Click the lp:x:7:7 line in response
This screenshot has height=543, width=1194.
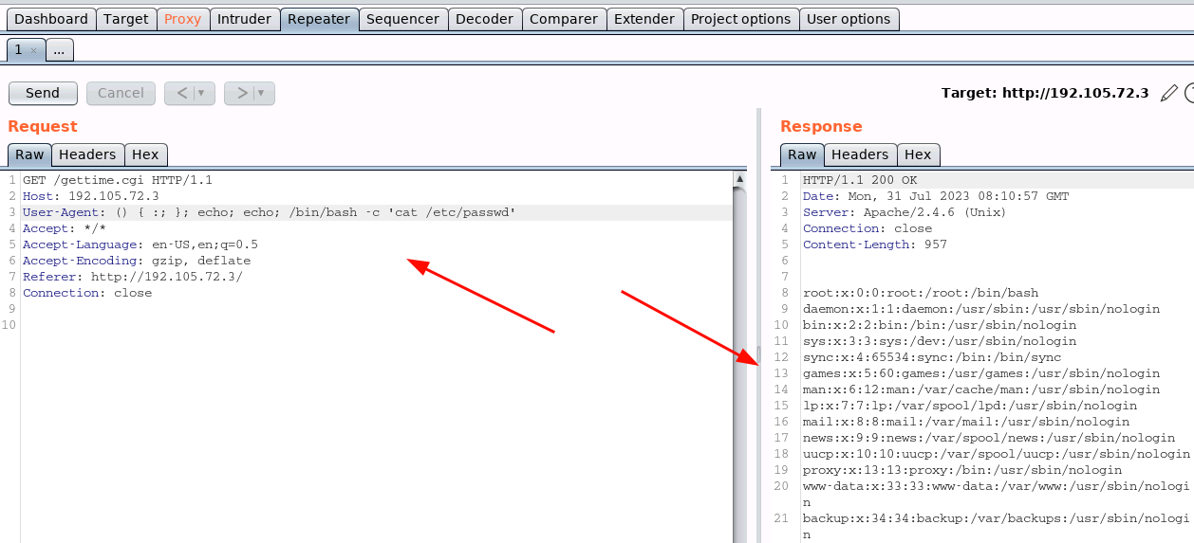point(970,406)
